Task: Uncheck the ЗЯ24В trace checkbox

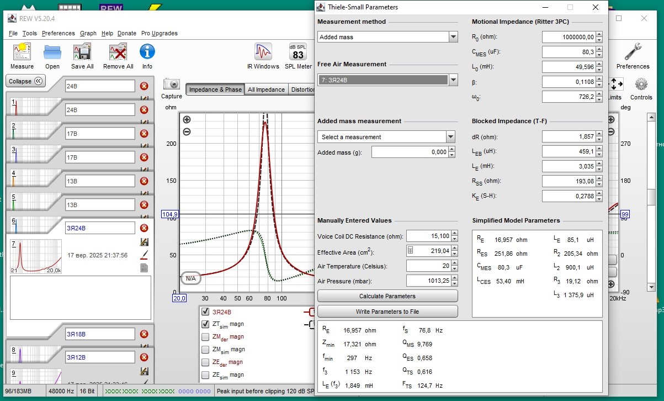Action: (205, 312)
